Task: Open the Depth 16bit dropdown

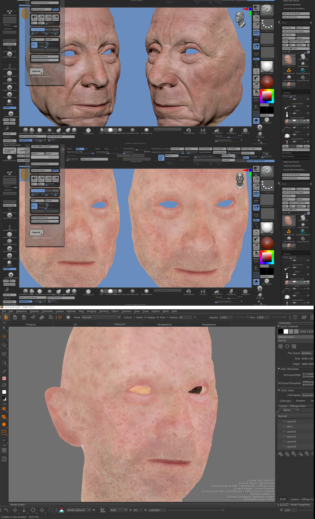Action: tap(307, 364)
